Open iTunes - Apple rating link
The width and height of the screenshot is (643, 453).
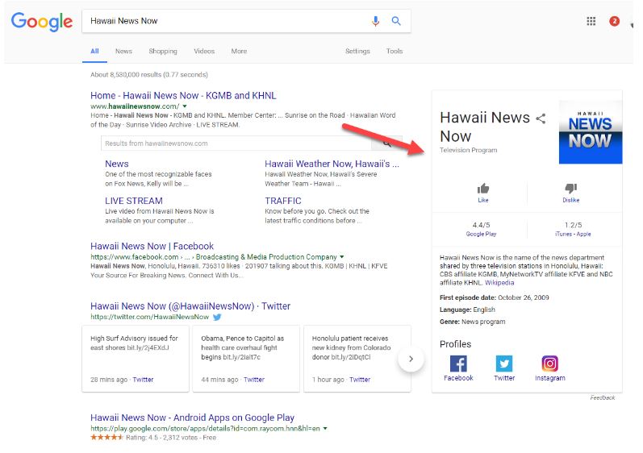click(x=573, y=234)
